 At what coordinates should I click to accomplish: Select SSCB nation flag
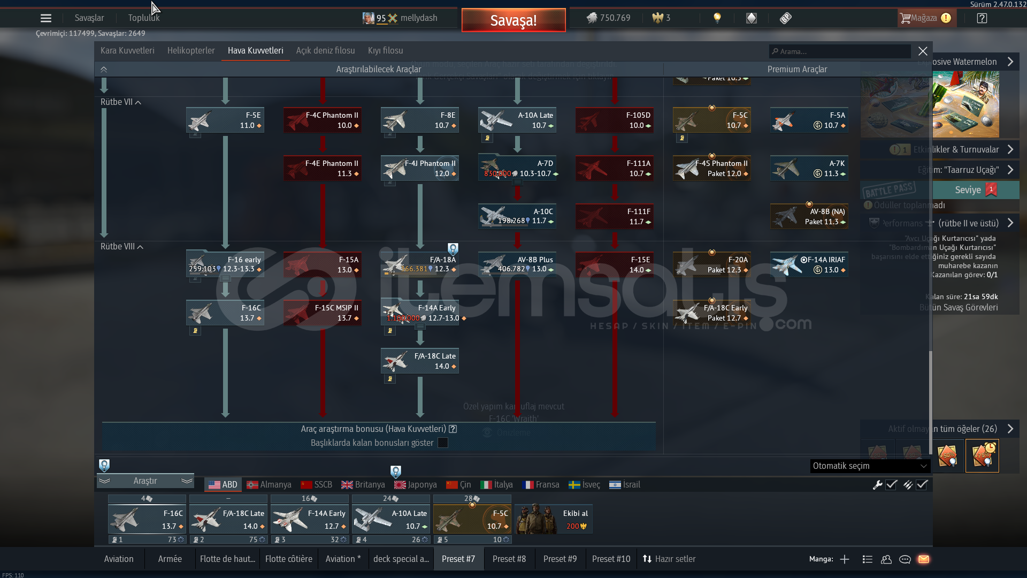pos(317,484)
